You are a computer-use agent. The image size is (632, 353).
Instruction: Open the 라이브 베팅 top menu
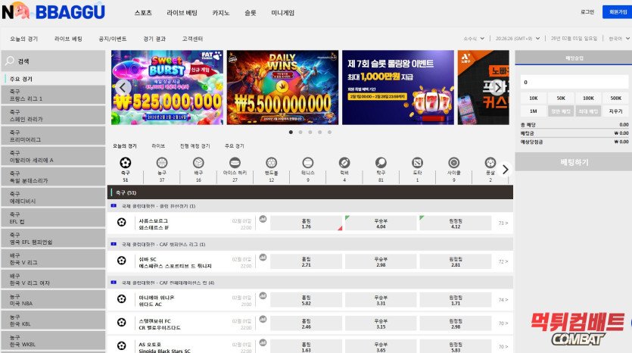(x=182, y=13)
